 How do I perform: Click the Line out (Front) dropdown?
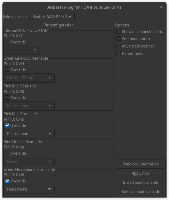tap(29, 78)
